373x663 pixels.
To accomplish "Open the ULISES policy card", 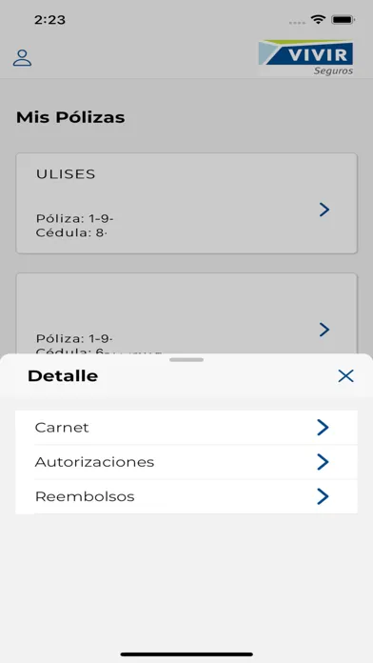I will pos(186,204).
